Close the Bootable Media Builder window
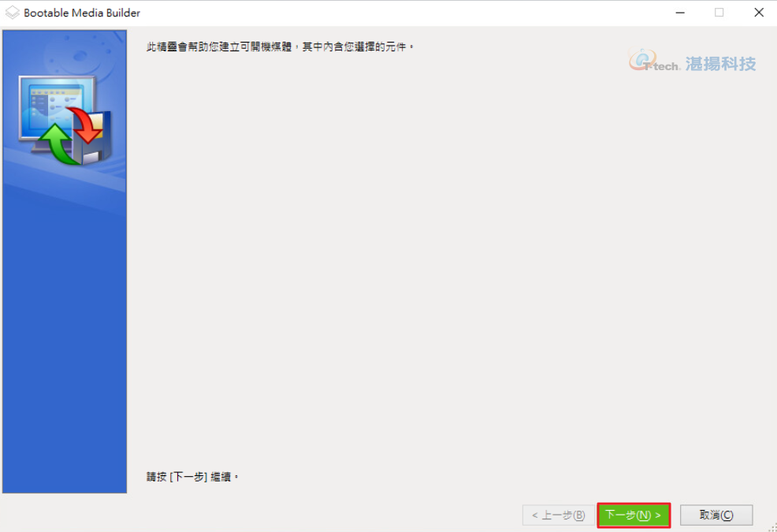The width and height of the screenshot is (777, 532). point(759,13)
